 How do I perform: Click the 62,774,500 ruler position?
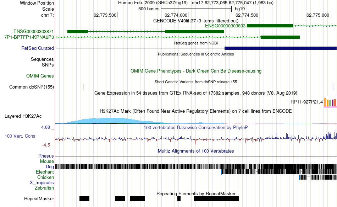pyautogui.click(x=247, y=15)
